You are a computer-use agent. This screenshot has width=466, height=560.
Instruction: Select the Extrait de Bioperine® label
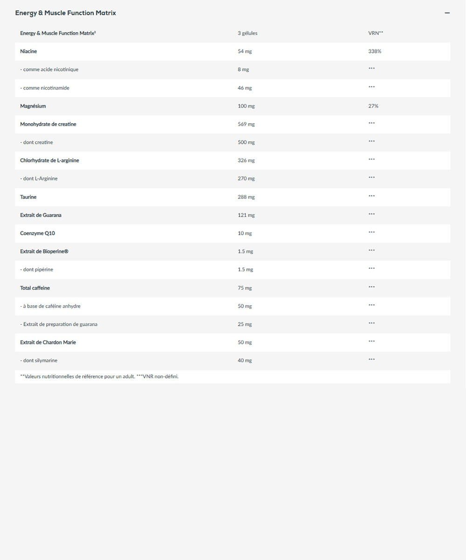click(44, 252)
